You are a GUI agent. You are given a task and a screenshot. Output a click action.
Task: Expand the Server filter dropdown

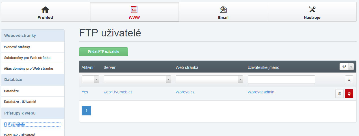coord(137,80)
